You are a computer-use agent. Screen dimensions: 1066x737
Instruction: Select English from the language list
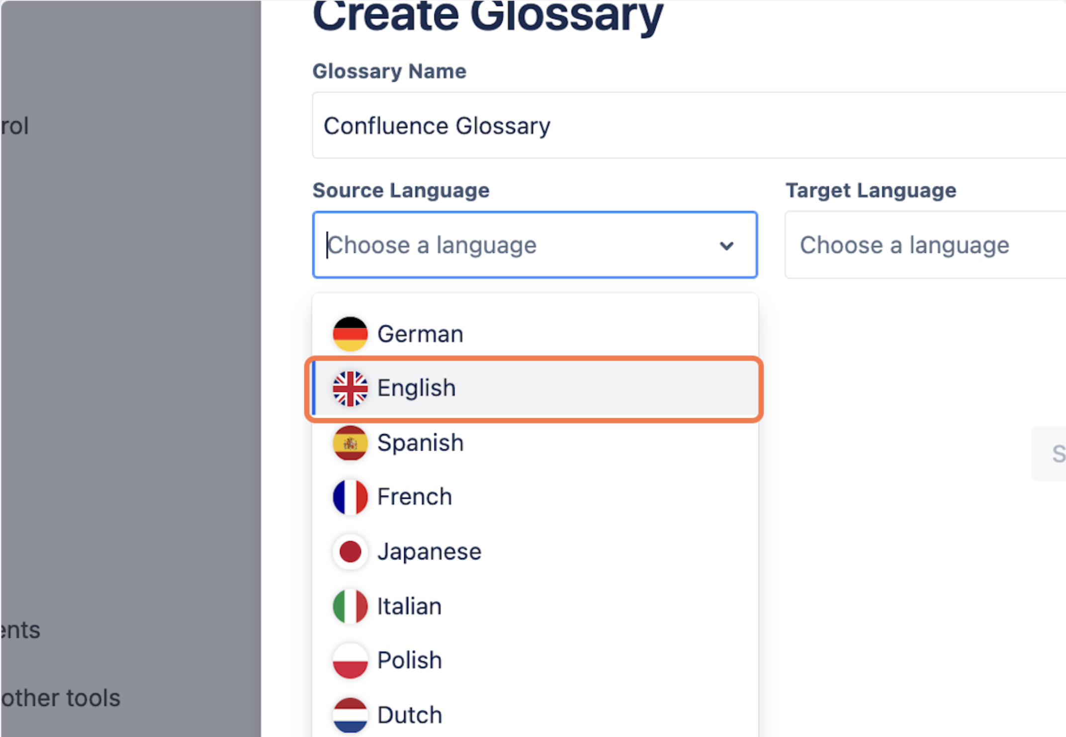tap(417, 388)
